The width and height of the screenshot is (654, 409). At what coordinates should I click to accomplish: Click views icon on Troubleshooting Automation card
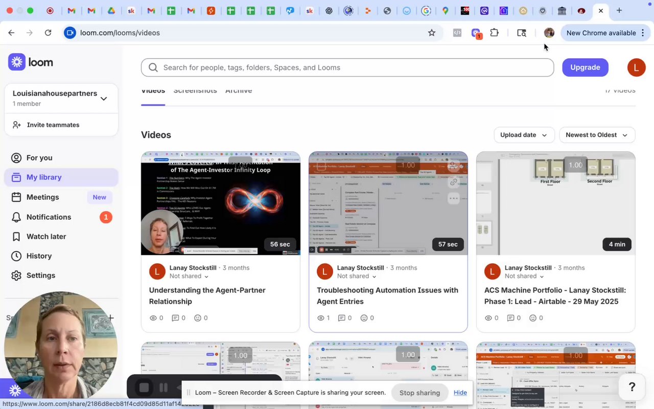[320, 318]
